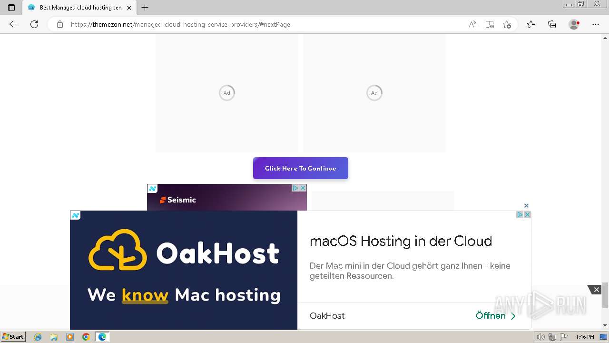This screenshot has height=343, width=609.
Task: Open the Collections icon
Action: [x=552, y=24]
